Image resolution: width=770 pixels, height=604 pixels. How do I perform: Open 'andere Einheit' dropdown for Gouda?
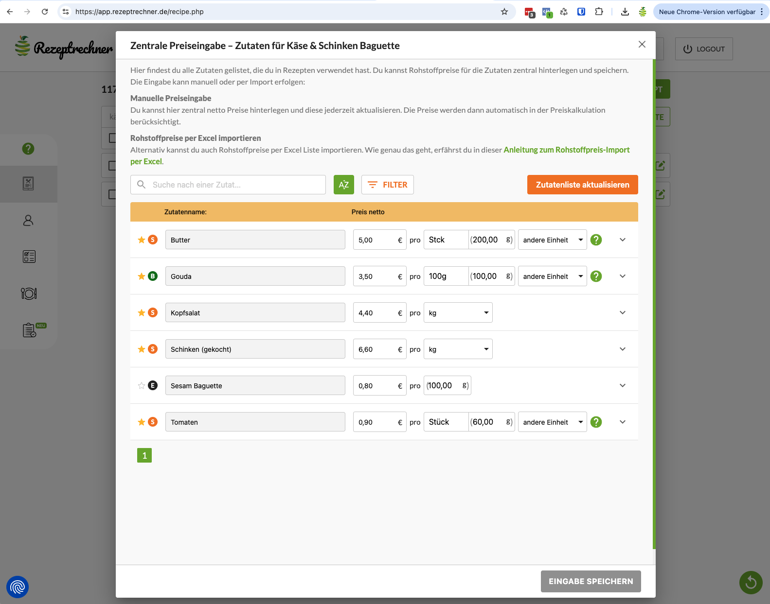point(552,276)
